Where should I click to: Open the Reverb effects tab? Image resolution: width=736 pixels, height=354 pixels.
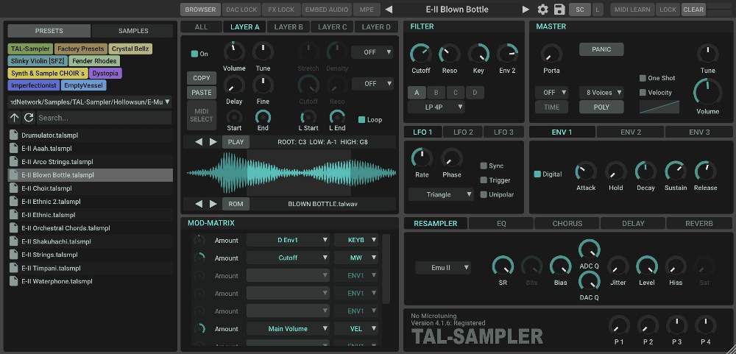click(698, 223)
